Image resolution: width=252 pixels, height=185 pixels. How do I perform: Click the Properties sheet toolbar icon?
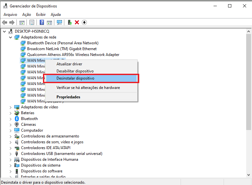pyautogui.click(x=32, y=23)
